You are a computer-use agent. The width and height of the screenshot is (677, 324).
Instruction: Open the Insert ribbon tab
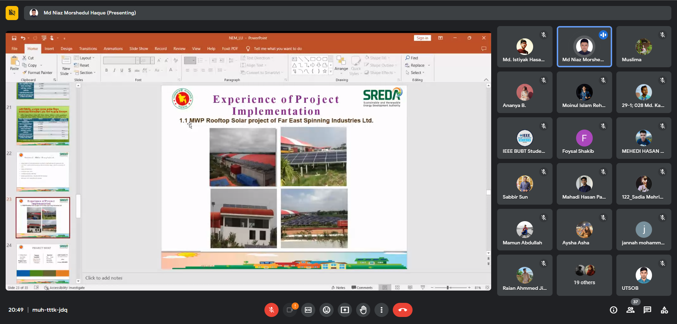point(49,49)
